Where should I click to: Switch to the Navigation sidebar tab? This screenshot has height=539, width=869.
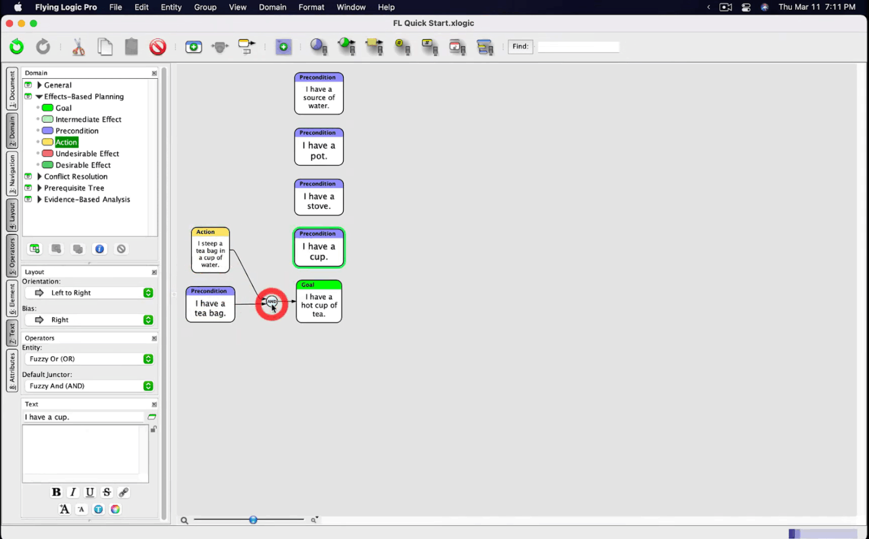point(12,174)
